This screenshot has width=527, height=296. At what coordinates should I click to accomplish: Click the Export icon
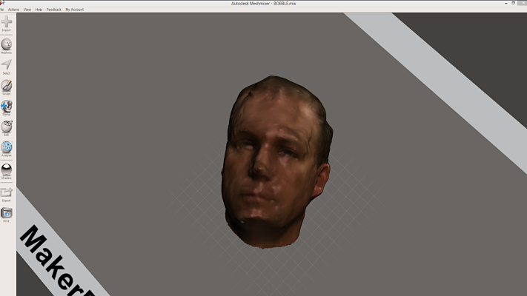(7, 195)
